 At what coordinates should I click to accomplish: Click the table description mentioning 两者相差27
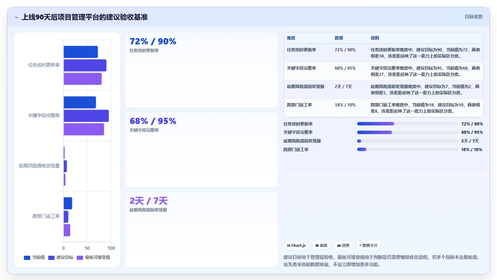point(425,71)
